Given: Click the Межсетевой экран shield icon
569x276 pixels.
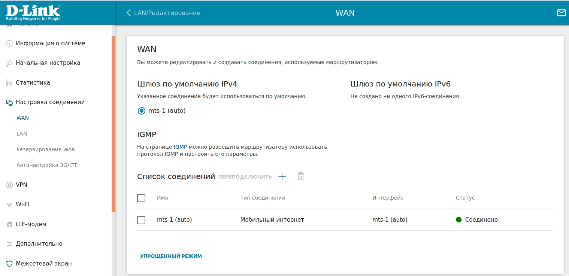Looking at the screenshot, I should click(x=9, y=264).
